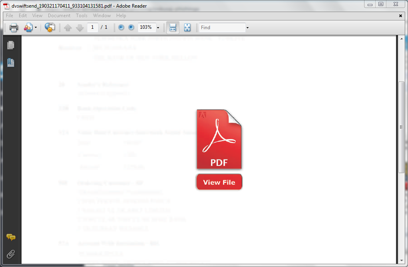Click the globe web conference icon

tap(50, 28)
